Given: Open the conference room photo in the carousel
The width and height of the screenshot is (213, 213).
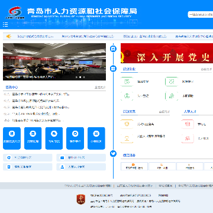Looking at the screenshot, I should (54, 62).
